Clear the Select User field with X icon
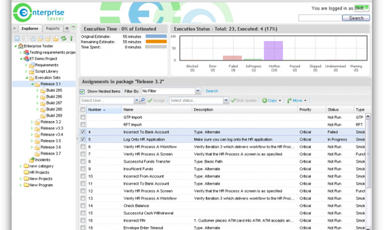 pos(137,100)
